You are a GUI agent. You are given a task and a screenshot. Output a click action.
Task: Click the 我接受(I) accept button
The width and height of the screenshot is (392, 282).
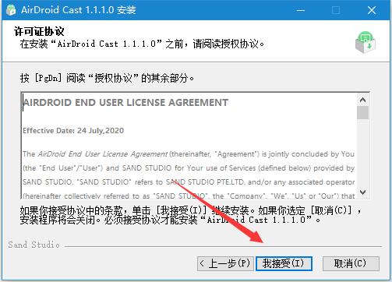click(x=284, y=263)
